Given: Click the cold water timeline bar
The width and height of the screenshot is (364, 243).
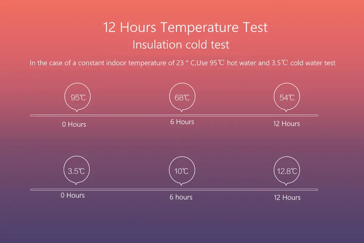Looking at the screenshot, I should coord(174,190).
